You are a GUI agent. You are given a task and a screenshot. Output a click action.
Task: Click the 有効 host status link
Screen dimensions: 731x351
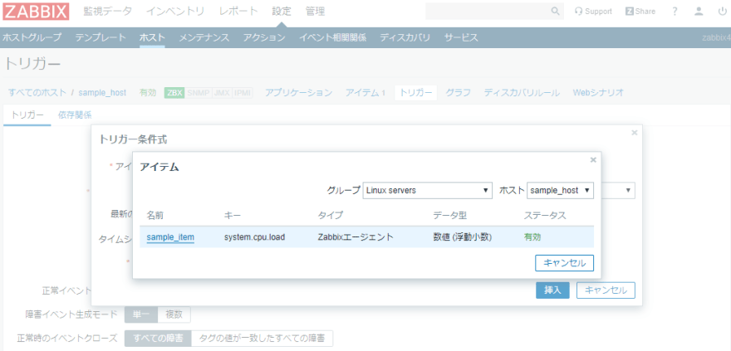tap(148, 93)
